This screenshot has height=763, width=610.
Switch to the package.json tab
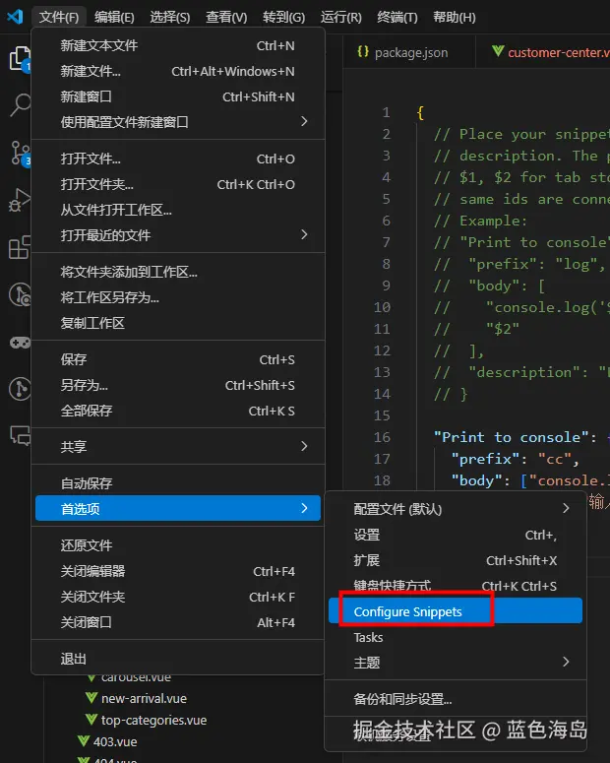click(x=408, y=52)
